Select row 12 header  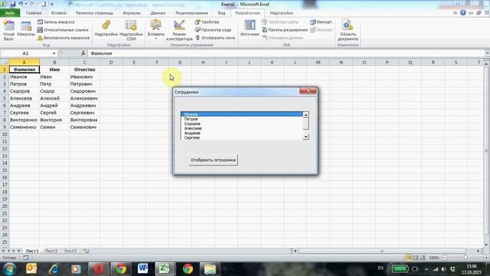pos(5,149)
